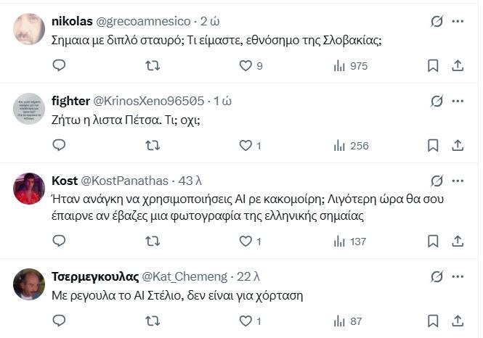Share the nikolas tweet

tap(458, 66)
